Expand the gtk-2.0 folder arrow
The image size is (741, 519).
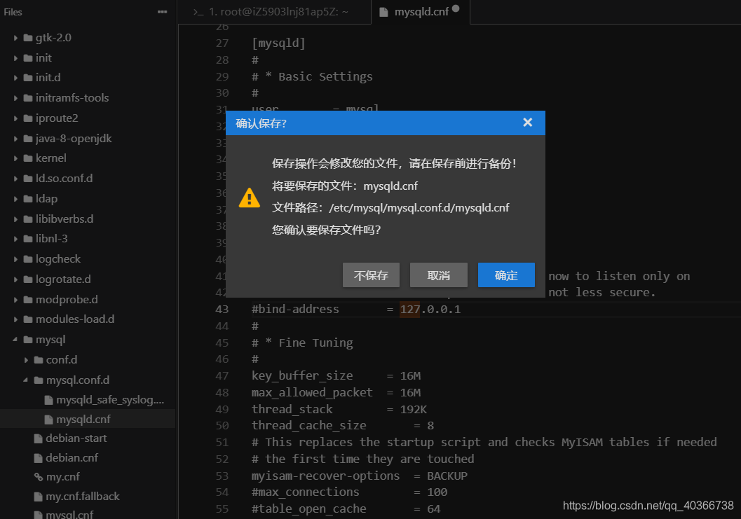(x=15, y=38)
